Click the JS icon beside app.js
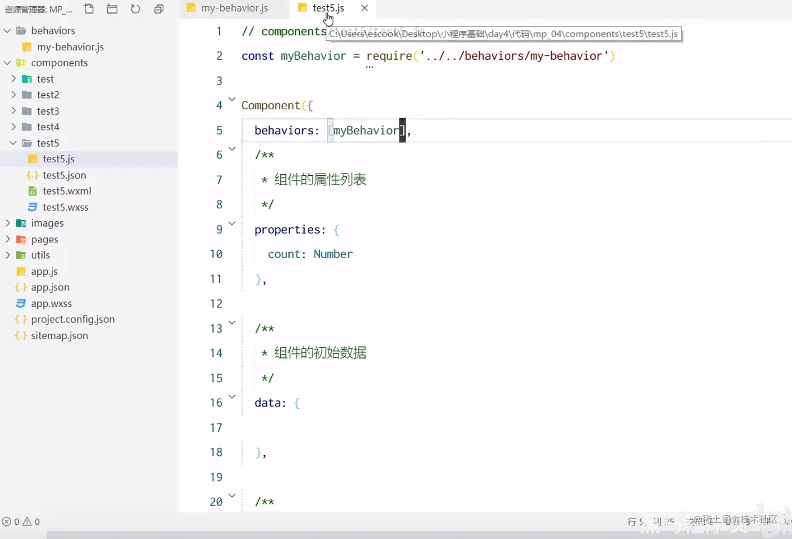 pos(21,272)
